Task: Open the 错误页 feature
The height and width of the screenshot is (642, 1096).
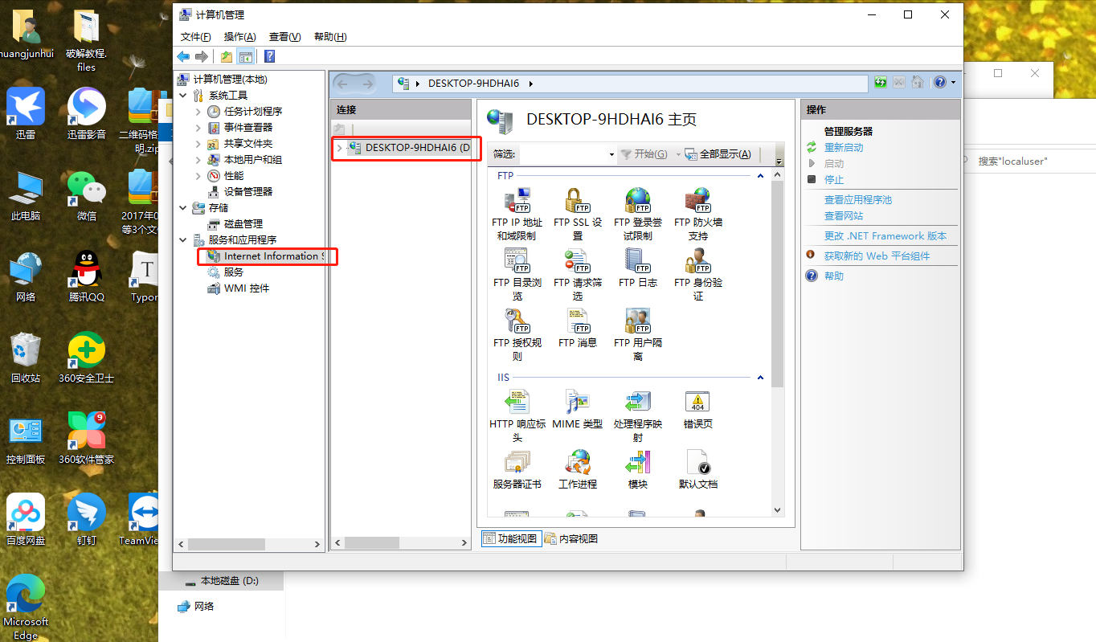Action: tap(697, 410)
